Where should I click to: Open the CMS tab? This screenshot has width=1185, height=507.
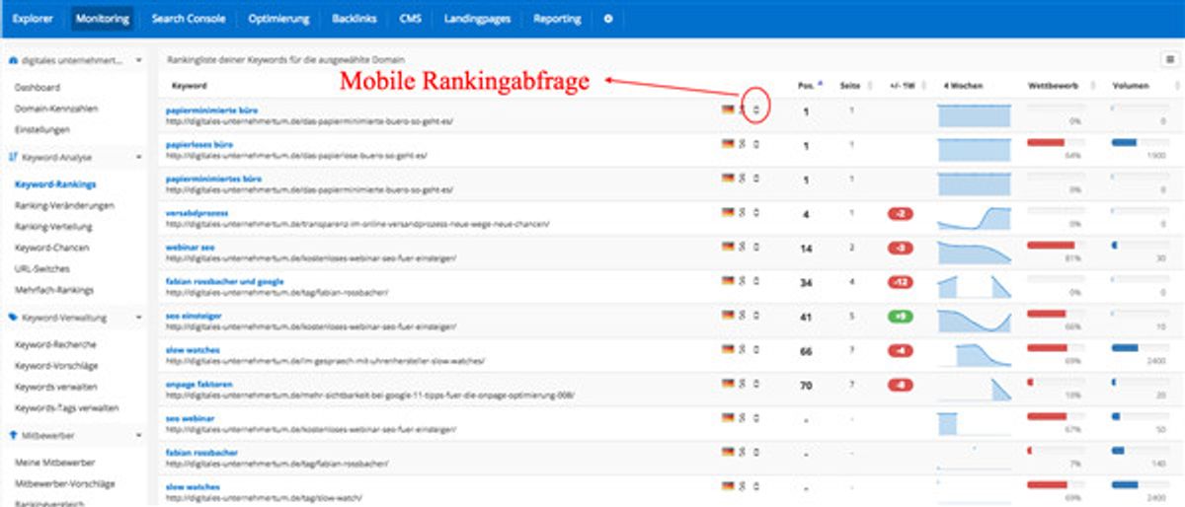[410, 19]
